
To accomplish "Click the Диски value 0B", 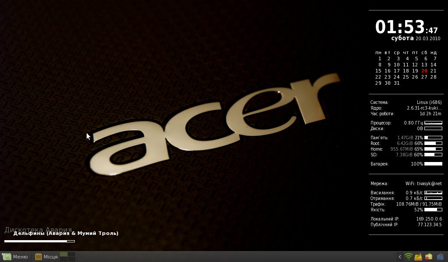I will coord(420,128).
